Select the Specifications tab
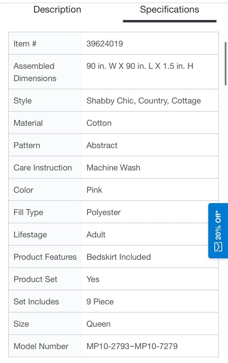This screenshot has width=228, height=363. [x=169, y=10]
